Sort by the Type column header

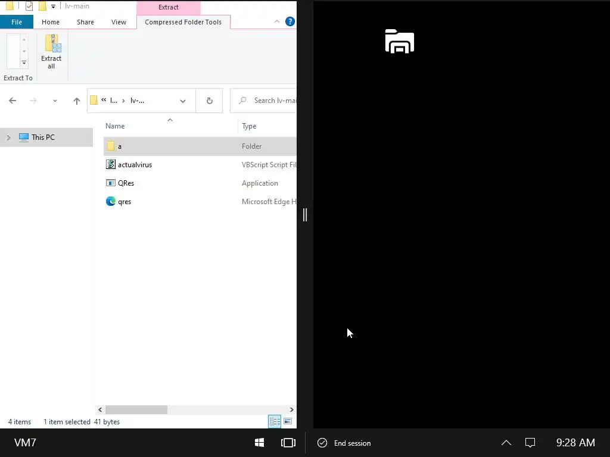coord(249,126)
